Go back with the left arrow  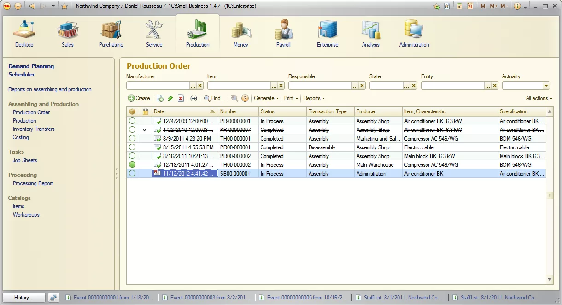pyautogui.click(x=32, y=6)
